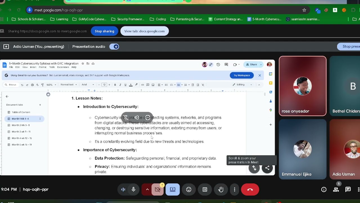Open highlight color picker

pyautogui.click(x=136, y=85)
